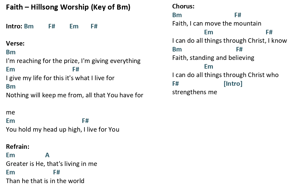
Task: Click the lyric 'I'm reaching for the prize'
Action: point(43,61)
